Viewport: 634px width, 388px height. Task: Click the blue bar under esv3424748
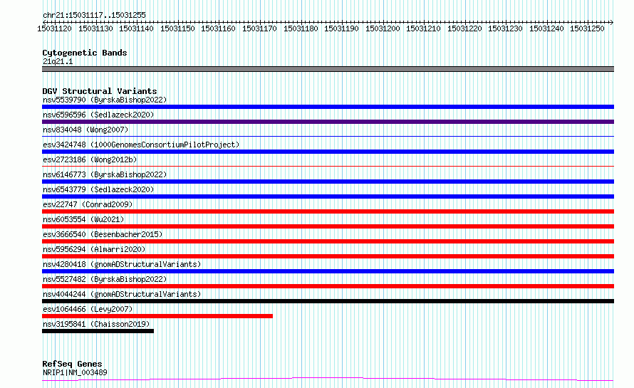coord(328,152)
